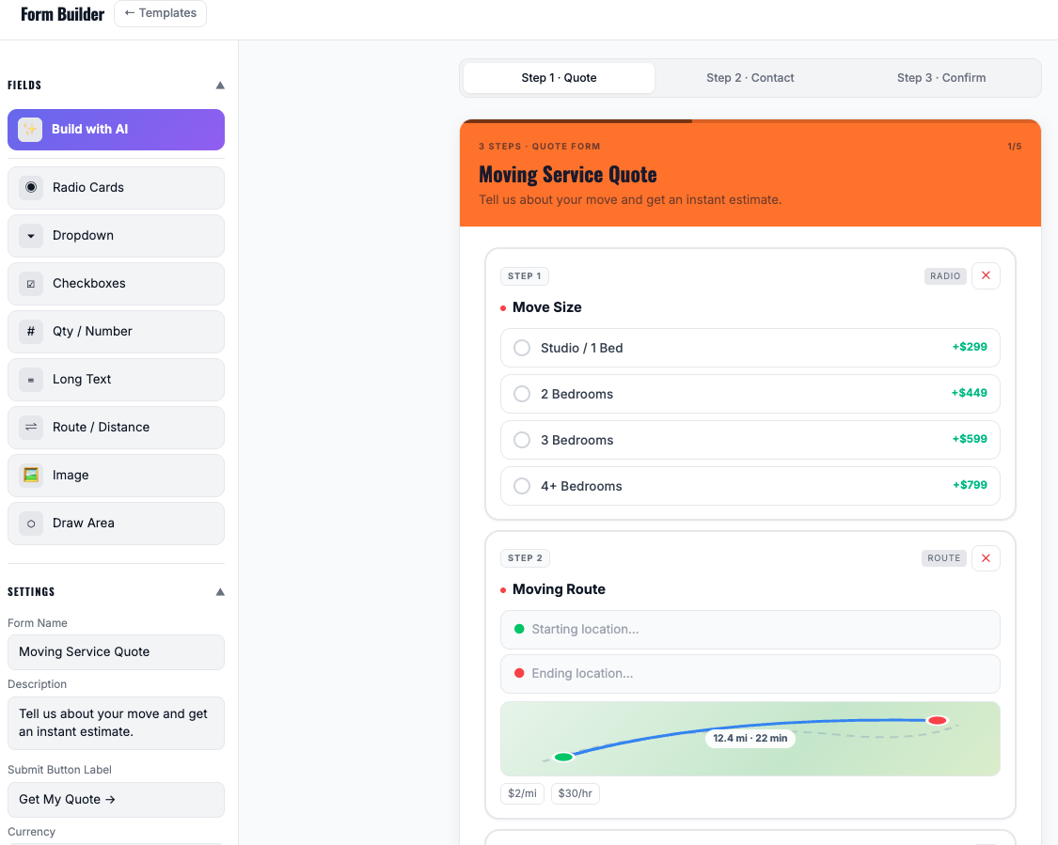Image resolution: width=1058 pixels, height=845 pixels.
Task: Choose the 2 Bedrooms radio option
Action: (x=522, y=394)
